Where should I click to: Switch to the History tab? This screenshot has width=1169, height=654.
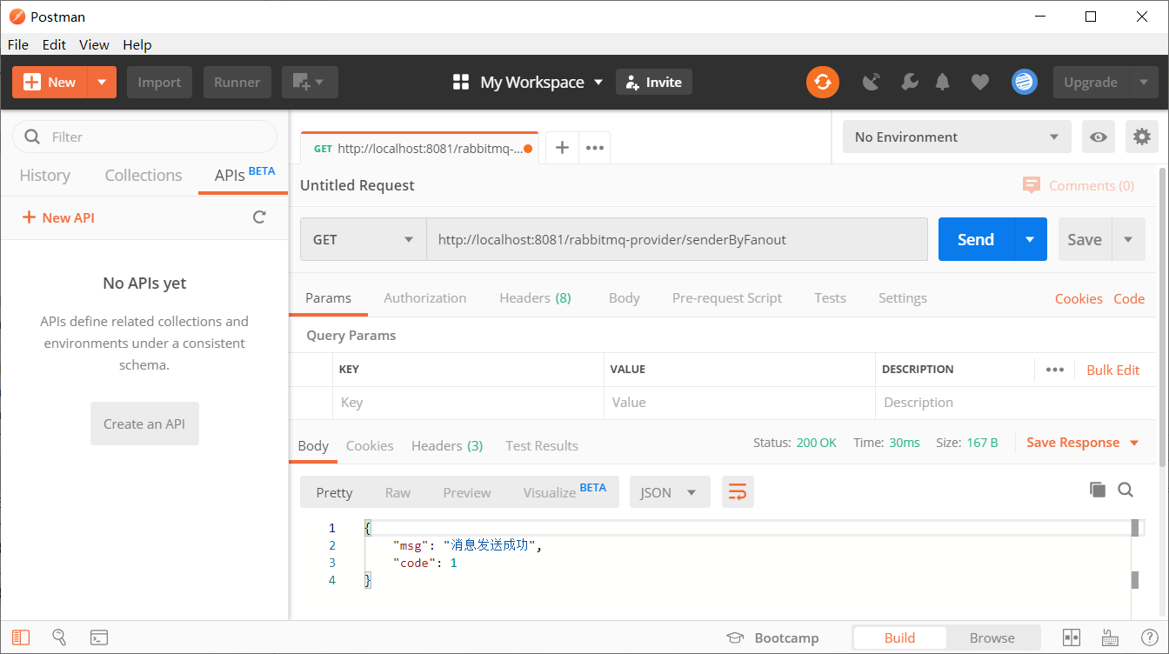(44, 175)
